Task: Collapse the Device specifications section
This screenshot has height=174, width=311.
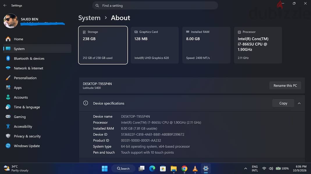Action: (299, 104)
